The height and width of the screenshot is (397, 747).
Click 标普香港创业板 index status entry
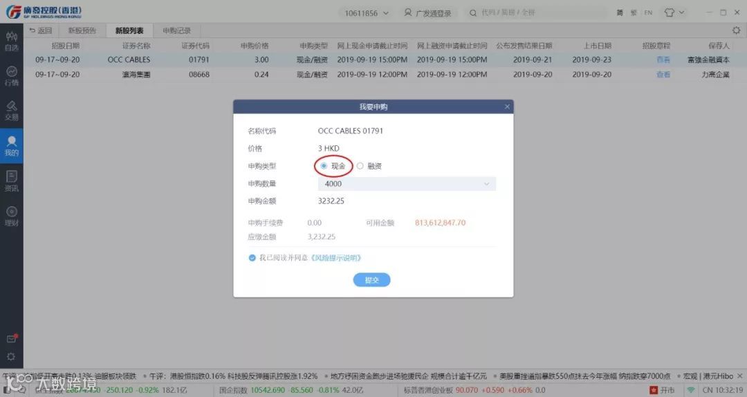pos(474,390)
